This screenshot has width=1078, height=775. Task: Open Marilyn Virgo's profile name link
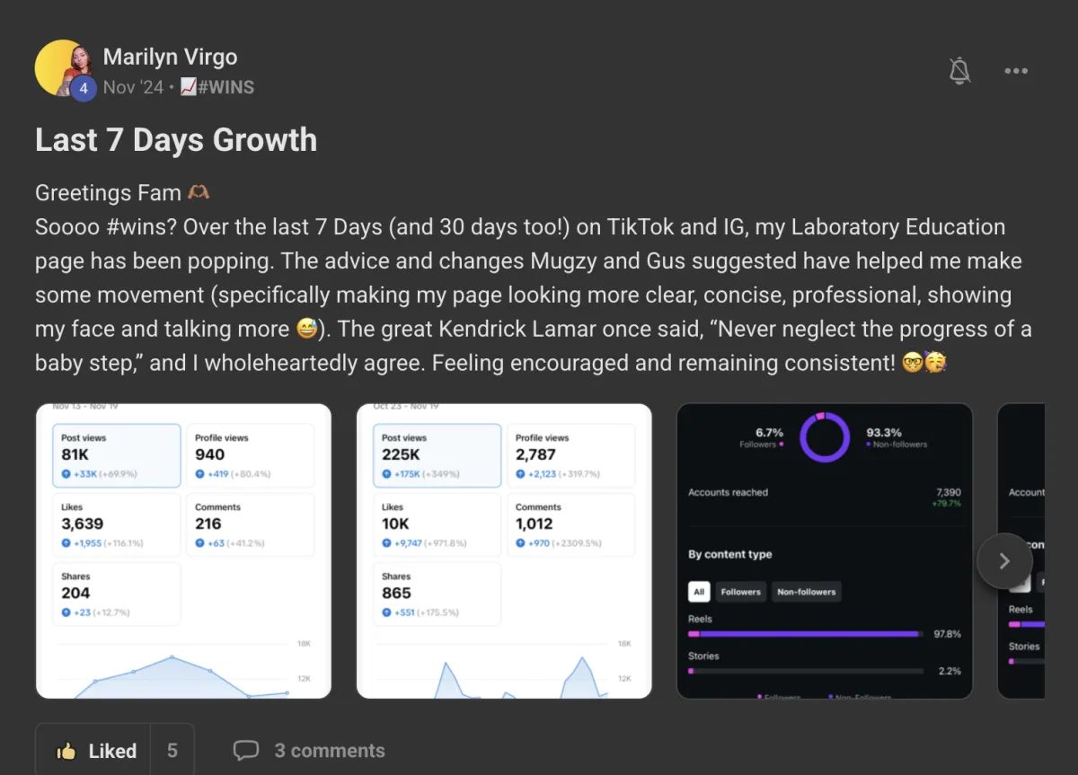point(170,57)
